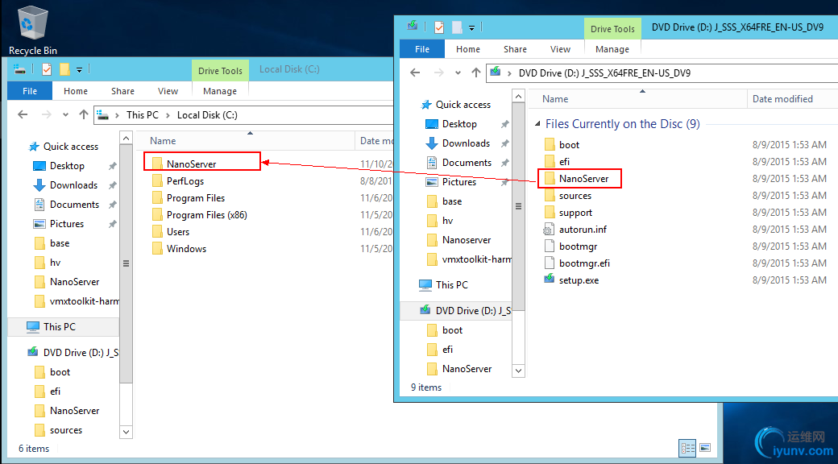Click 'This PC' breadcrumb in Local Disk address bar
The image size is (838, 464).
click(x=142, y=115)
